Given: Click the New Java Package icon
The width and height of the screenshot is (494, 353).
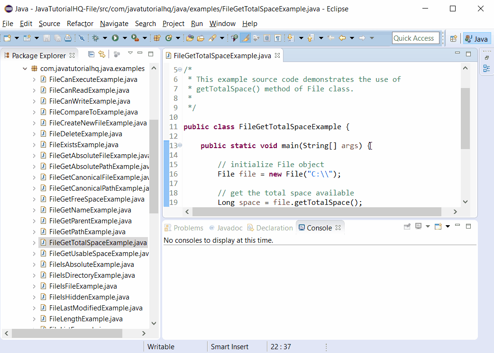Looking at the screenshot, I should click(157, 38).
